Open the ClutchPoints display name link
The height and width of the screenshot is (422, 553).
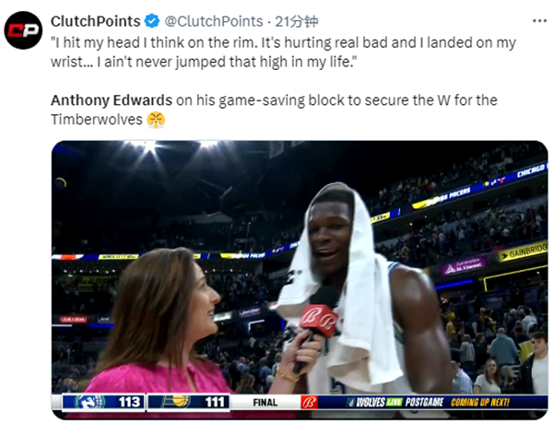coord(96,21)
